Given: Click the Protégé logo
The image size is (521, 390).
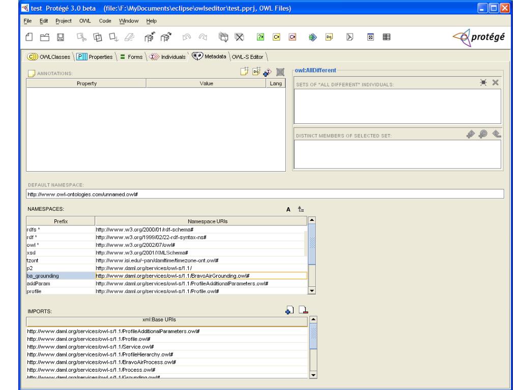Looking at the screenshot, I should [479, 37].
